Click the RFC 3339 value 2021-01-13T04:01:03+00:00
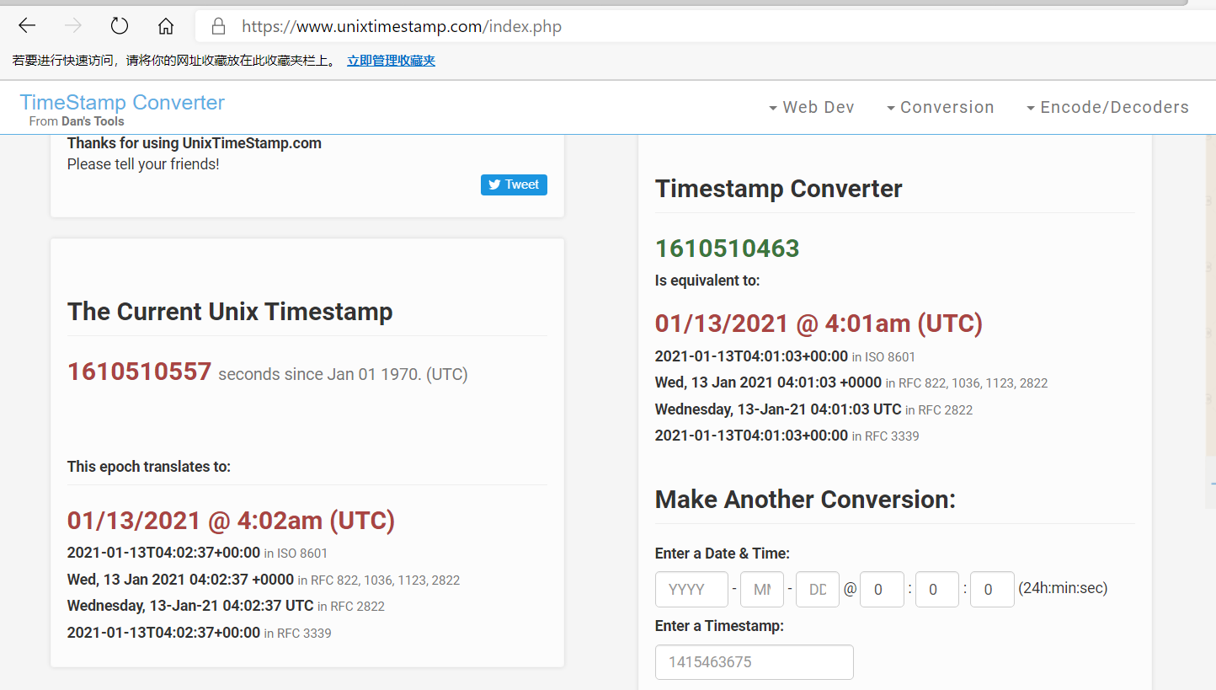 (x=751, y=436)
